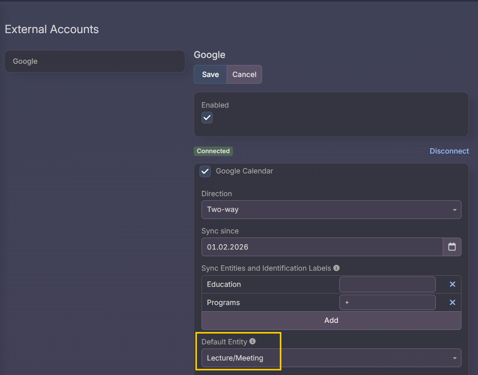Click the Programs identification label input

tap(387, 303)
